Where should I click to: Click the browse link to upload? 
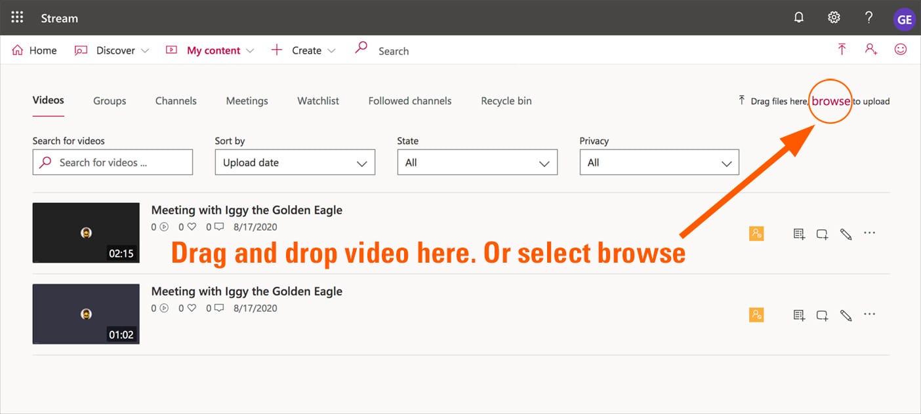[x=830, y=101]
